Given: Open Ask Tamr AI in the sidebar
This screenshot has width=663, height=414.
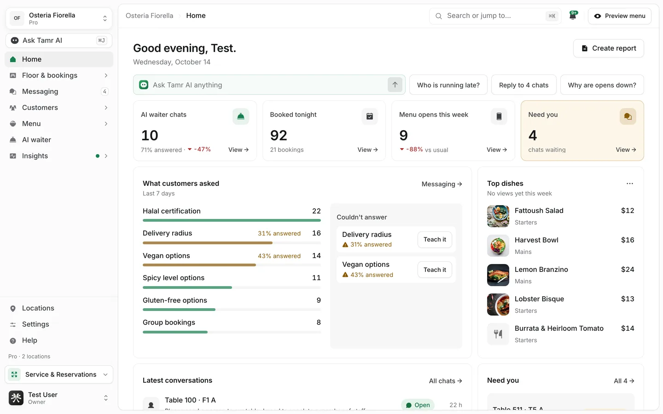Looking at the screenshot, I should coord(59,40).
